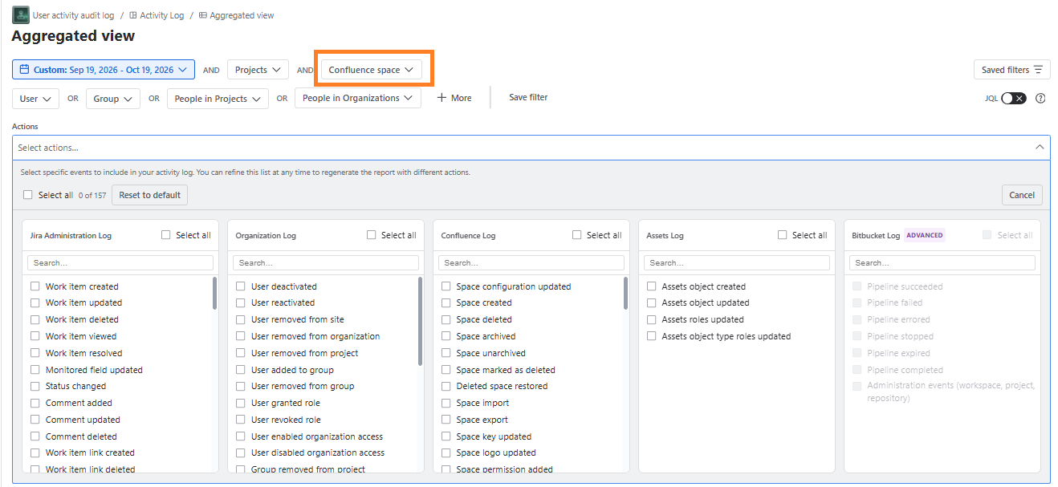
Task: Toggle the JQL switch
Action: (1014, 99)
